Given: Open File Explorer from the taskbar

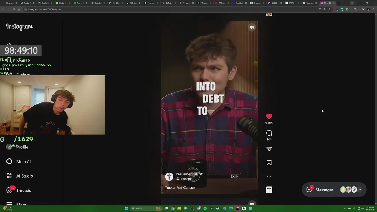Looking at the screenshot, I should pos(179,208).
